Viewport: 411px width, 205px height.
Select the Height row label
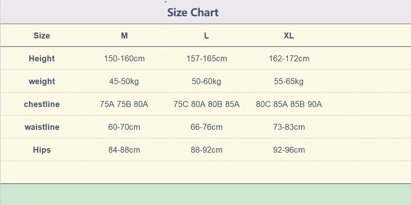[42, 59]
